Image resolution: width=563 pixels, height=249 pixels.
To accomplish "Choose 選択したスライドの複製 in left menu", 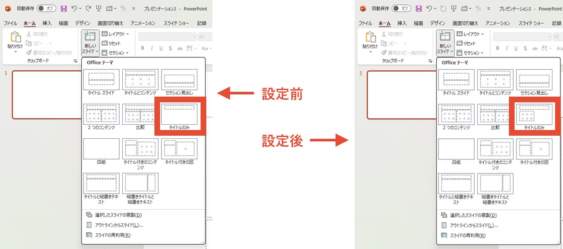I will pos(143,215).
